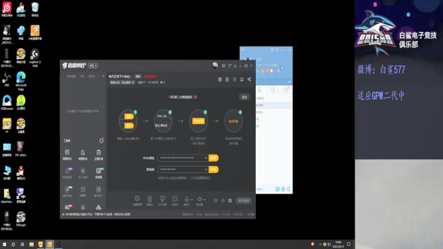Open the OBS desktop shortcut
This screenshot has width=443, height=249.
7,80
